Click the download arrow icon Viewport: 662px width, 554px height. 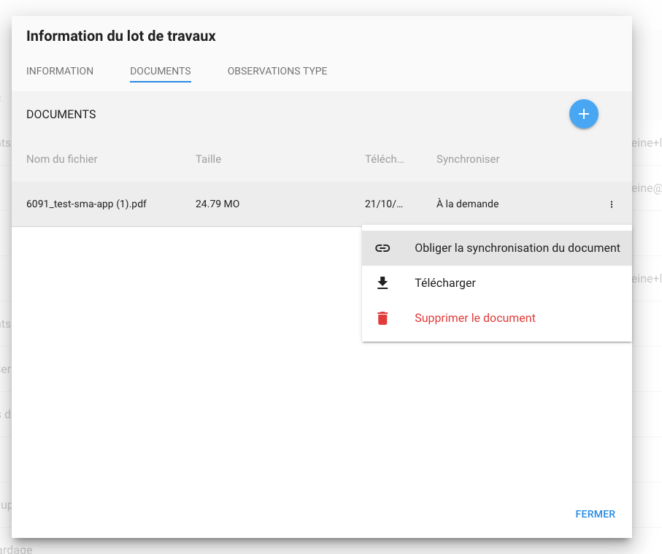pyautogui.click(x=382, y=283)
